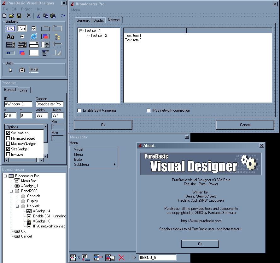Screen dimensions: 280x263
Task: Select the Tree gadget tool
Action: [57, 37]
